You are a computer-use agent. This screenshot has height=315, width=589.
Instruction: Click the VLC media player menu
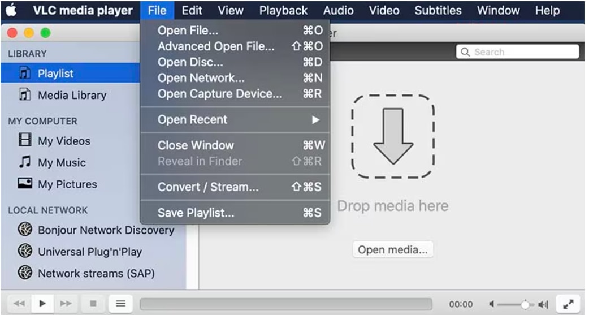coord(83,11)
